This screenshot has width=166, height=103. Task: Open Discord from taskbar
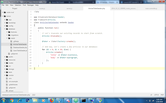click(x=68, y=100)
